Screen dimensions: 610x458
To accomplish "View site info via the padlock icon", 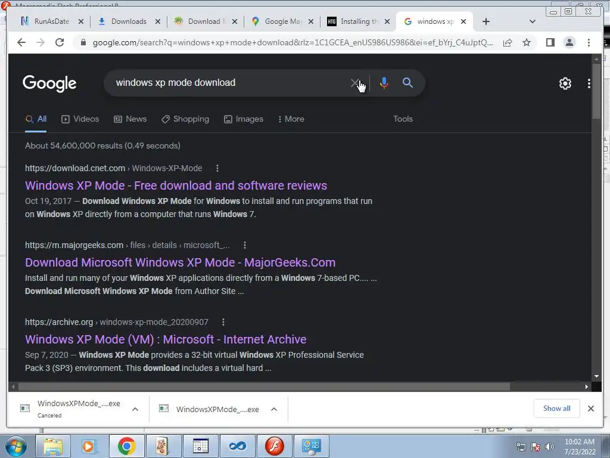I will [x=83, y=42].
